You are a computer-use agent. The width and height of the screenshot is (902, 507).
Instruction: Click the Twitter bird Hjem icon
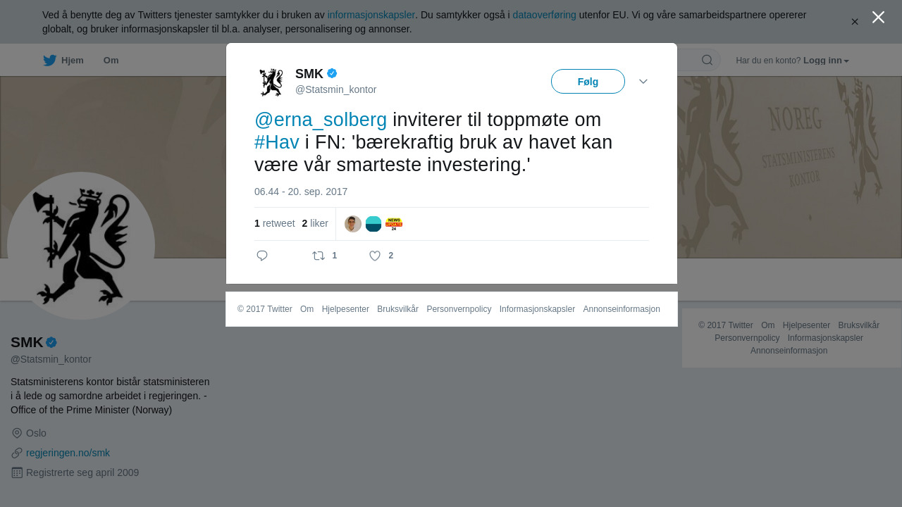[49, 61]
